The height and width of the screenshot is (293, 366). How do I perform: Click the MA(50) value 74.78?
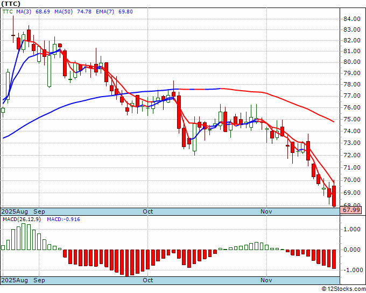pos(85,12)
